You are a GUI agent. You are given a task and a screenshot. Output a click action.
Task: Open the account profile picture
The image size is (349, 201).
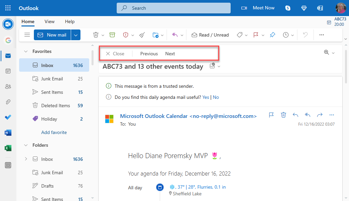click(x=341, y=8)
